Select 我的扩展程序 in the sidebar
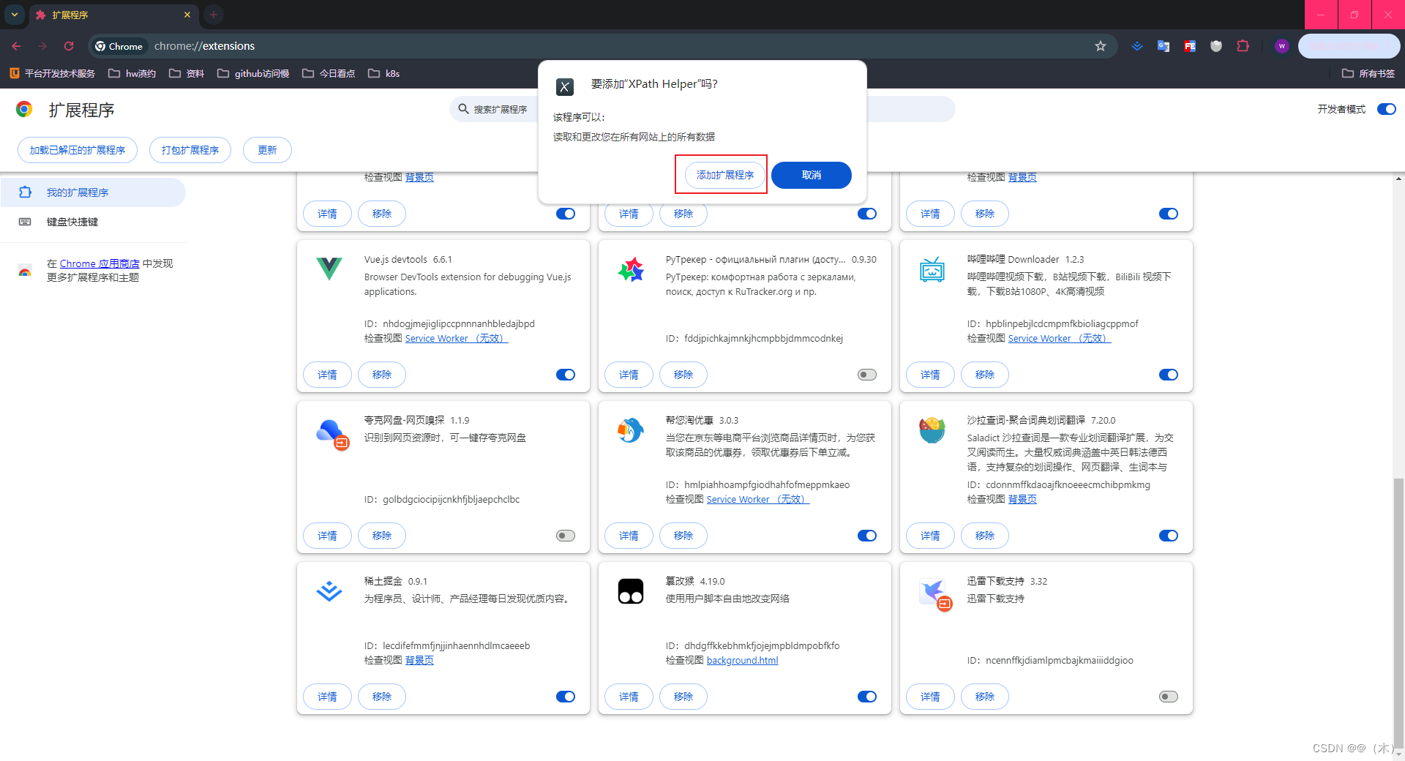Image resolution: width=1405 pixels, height=761 pixels. [93, 192]
